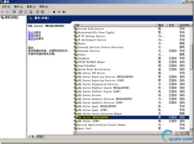Image resolution: width=194 pixels, height=144 pixels.
Task: Select SQL Server Analysis Services (LYNC)
Action: (x=132, y=103)
